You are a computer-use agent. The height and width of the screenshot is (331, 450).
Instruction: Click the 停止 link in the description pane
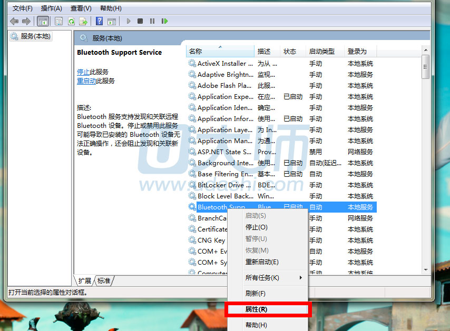click(83, 72)
